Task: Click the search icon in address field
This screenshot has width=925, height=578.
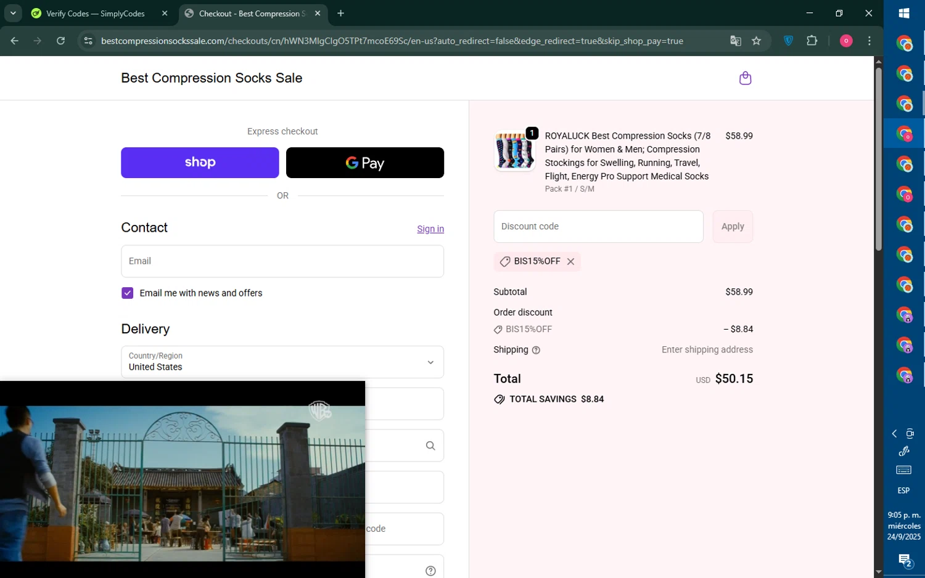Action: (430, 446)
